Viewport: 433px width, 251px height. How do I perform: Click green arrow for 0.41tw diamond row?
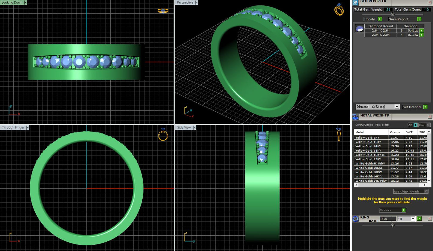422,31
